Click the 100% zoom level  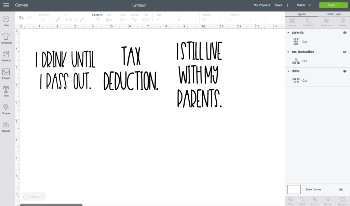click(x=34, y=197)
